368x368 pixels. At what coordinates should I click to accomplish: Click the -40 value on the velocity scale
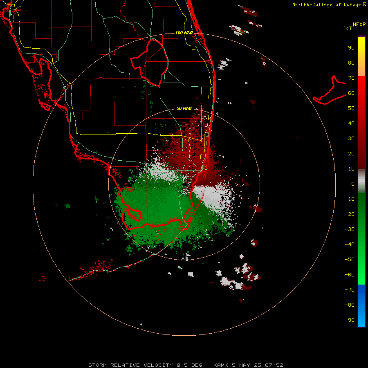350,245
